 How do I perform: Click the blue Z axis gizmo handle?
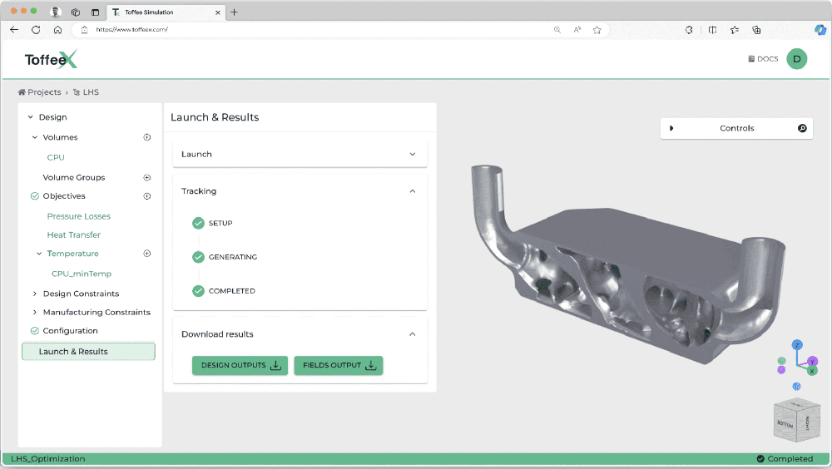click(x=797, y=345)
